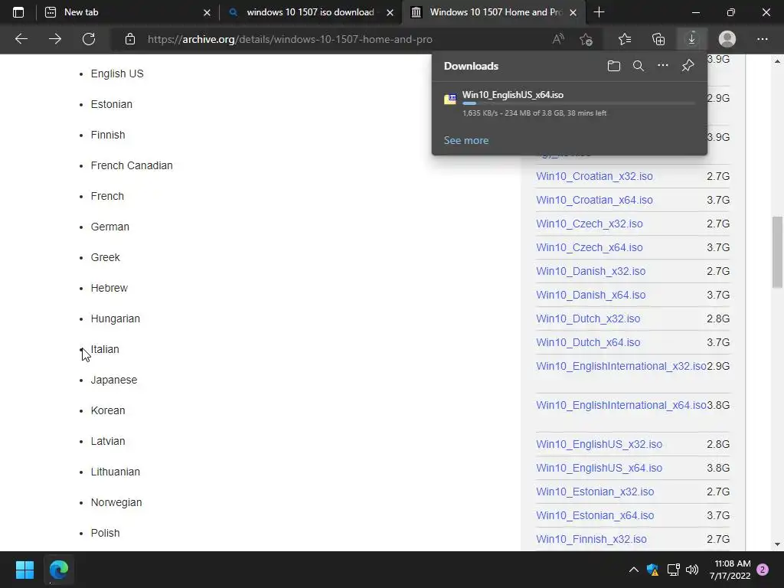Viewport: 784px width, 588px height.
Task: Click the scrollbar down arrow
Action: (777, 544)
